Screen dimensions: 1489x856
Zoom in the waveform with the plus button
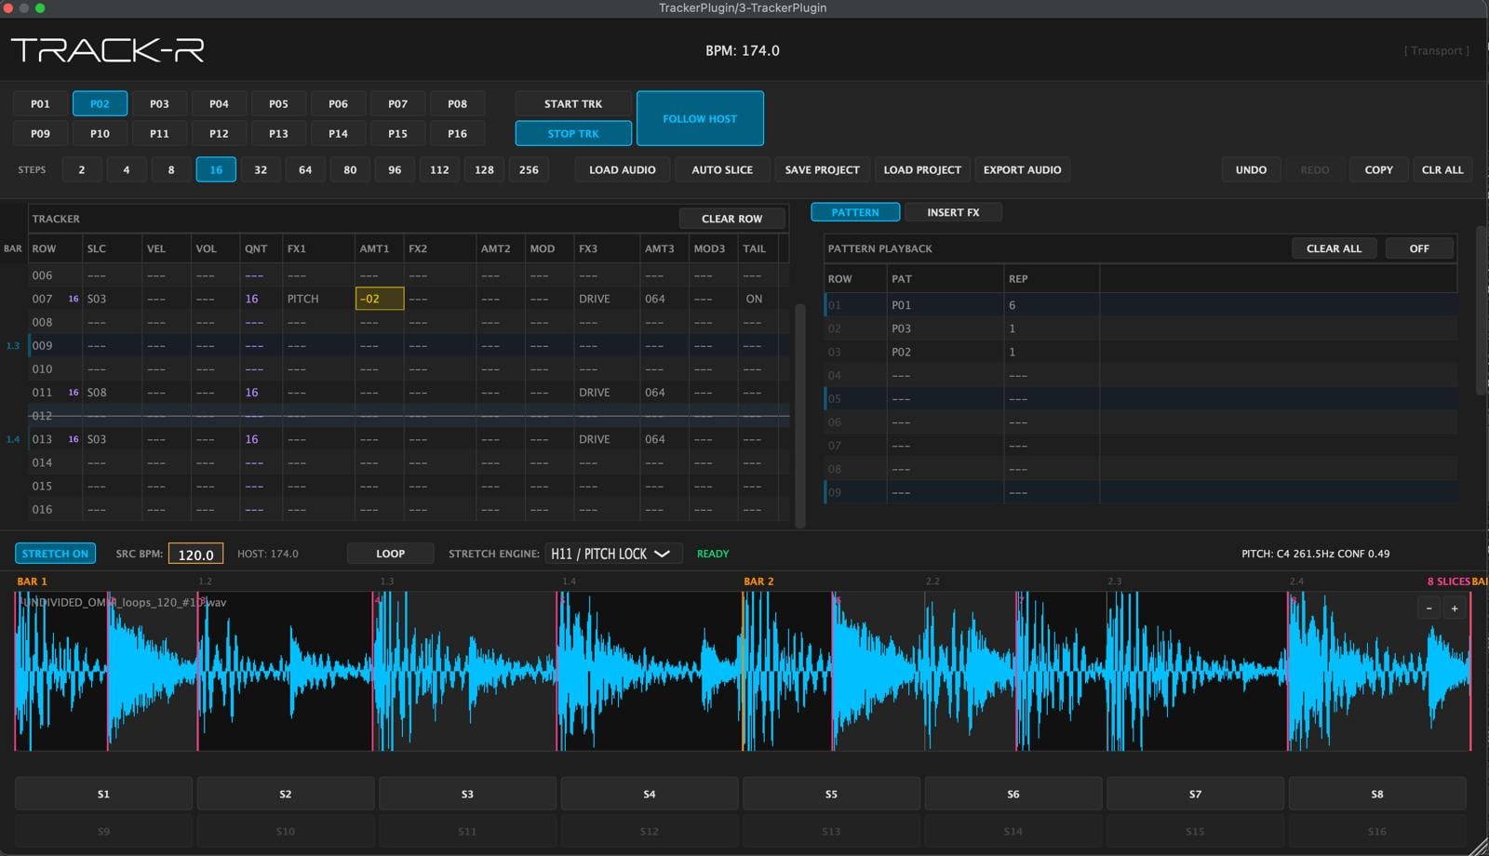[1455, 609]
